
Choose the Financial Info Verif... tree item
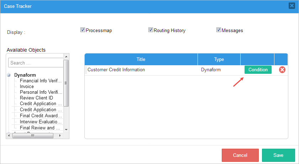[41, 81]
